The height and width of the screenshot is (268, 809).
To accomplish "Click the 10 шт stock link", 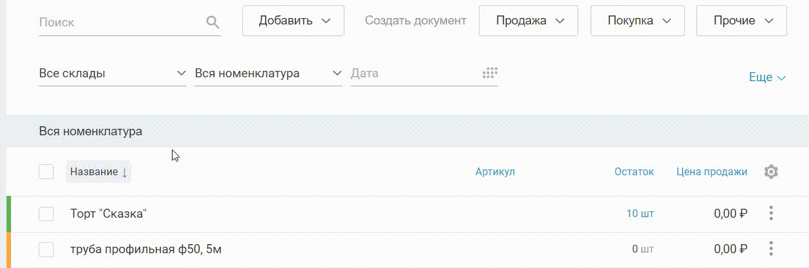I will [640, 214].
